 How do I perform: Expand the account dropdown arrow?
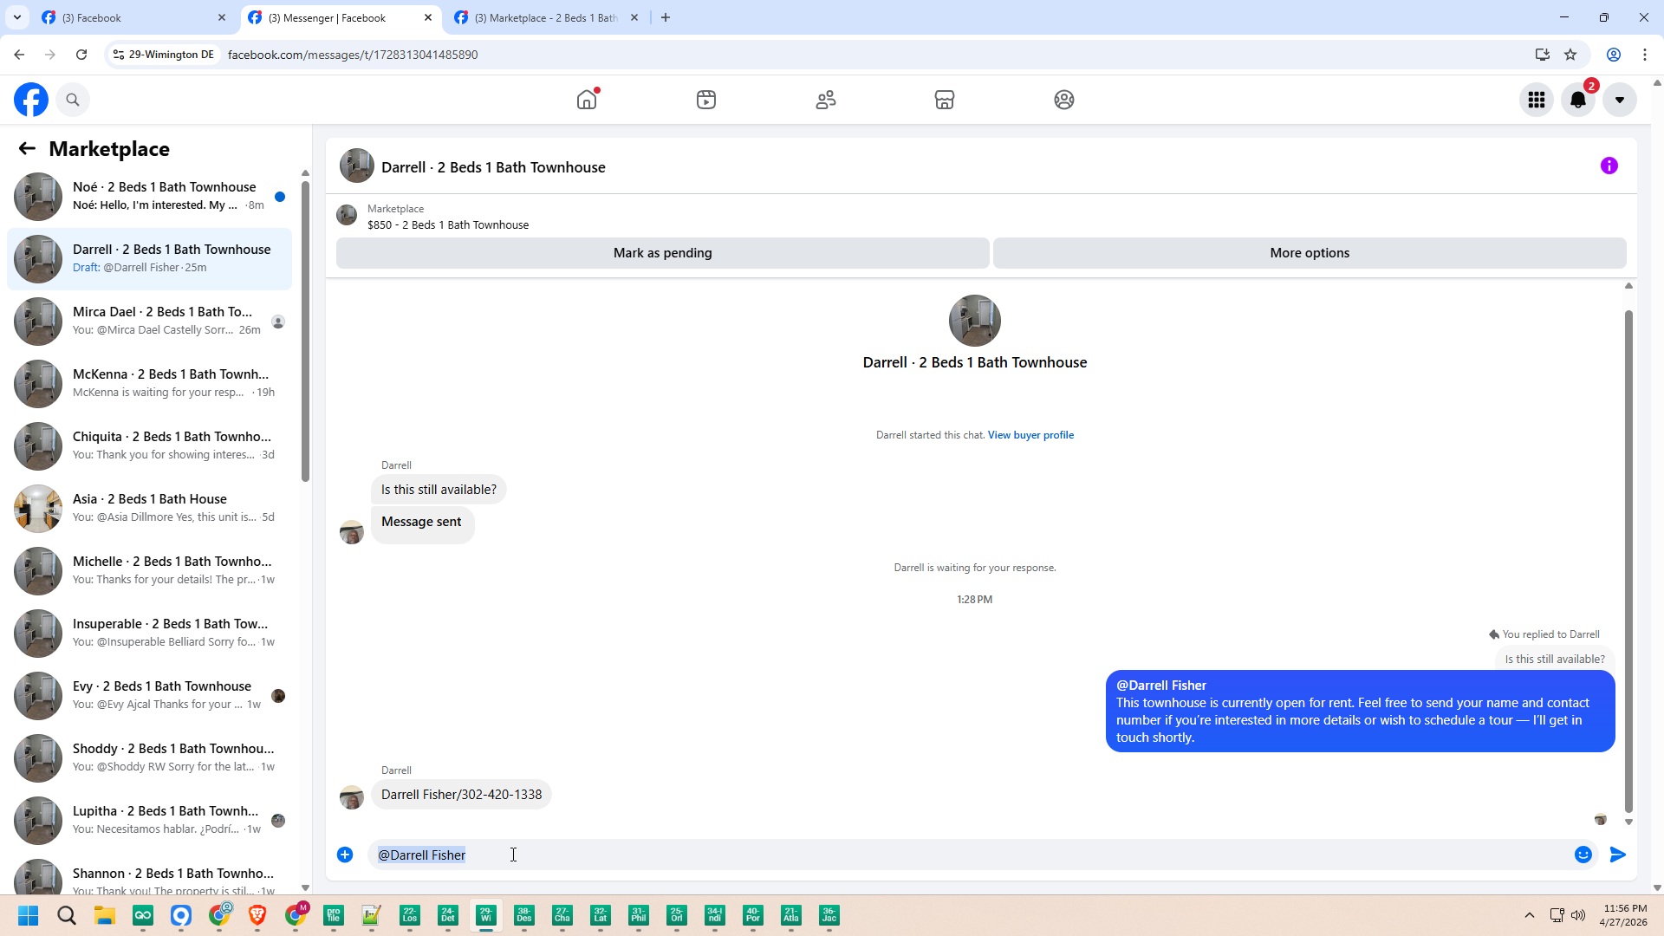pyautogui.click(x=1620, y=100)
